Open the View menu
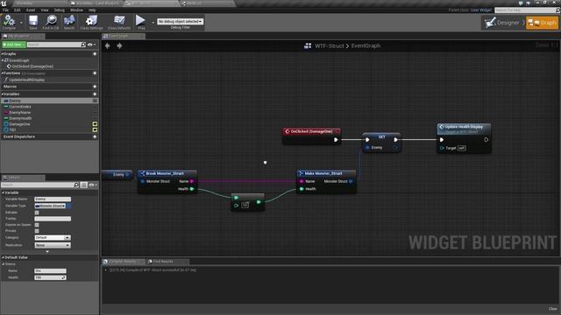The width and height of the screenshot is (561, 315). [45, 10]
